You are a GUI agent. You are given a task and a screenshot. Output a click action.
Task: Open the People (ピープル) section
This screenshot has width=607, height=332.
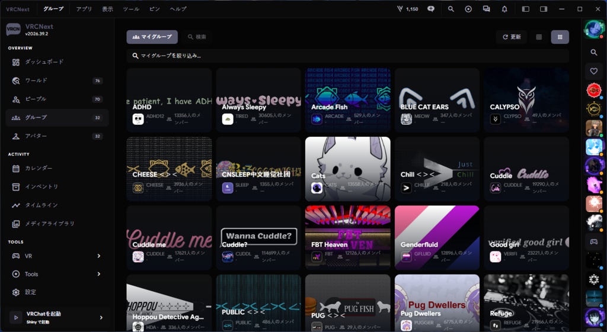click(x=57, y=99)
